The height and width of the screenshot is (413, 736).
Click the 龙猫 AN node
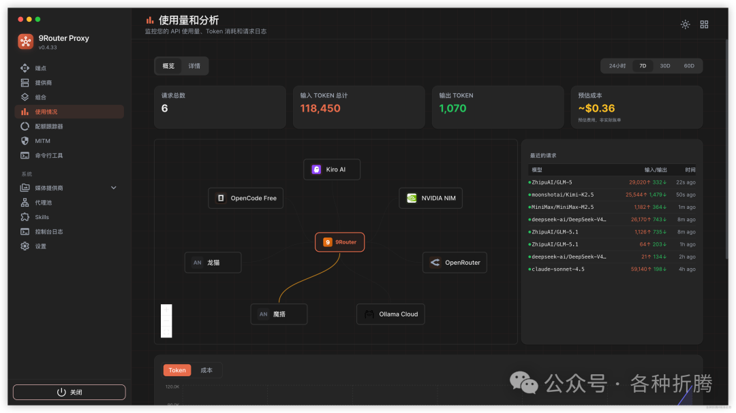[213, 262]
